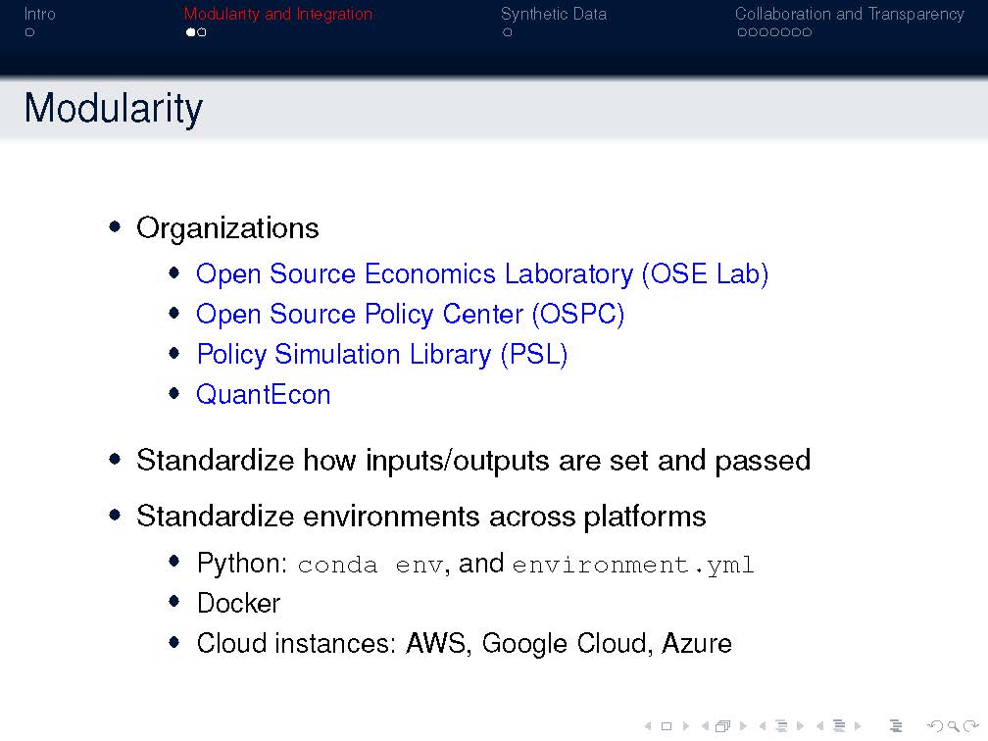The height and width of the screenshot is (741, 988).
Task: Select second dot under Modularity and Integration
Action: click(202, 32)
